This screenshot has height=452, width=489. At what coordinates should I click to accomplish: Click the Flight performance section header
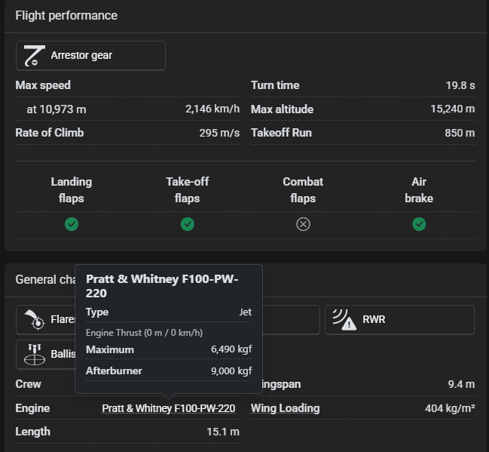click(66, 16)
